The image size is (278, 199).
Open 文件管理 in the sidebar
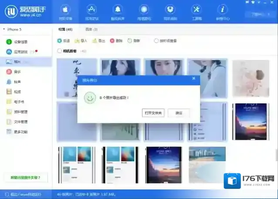(x=26, y=122)
